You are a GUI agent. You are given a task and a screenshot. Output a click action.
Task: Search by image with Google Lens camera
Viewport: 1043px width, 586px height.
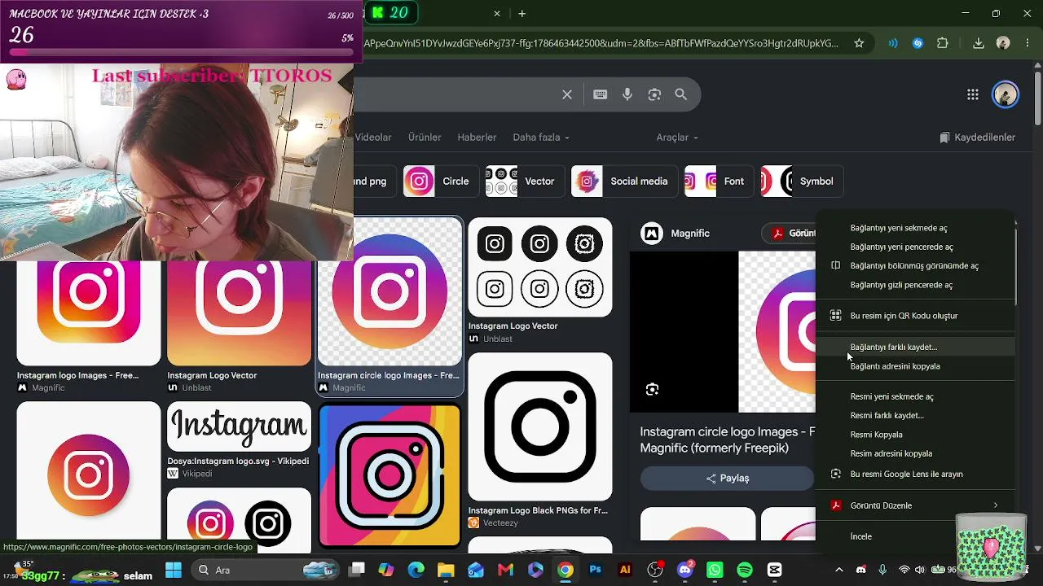point(654,94)
